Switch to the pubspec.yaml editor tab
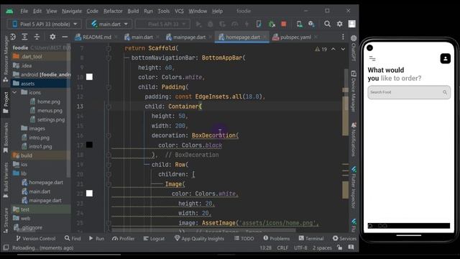This screenshot has height=259, width=460. (x=295, y=37)
